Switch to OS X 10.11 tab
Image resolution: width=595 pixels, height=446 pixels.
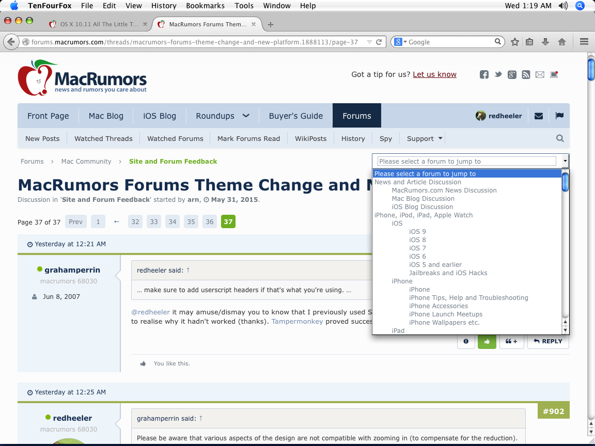coord(98,24)
